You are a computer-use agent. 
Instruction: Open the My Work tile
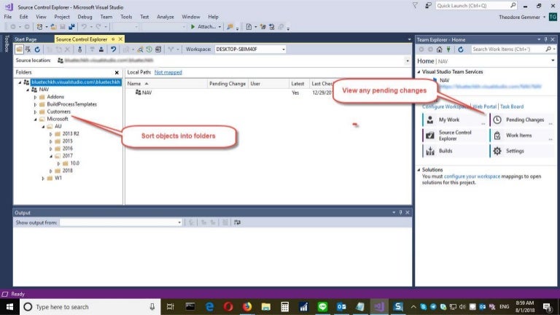pos(448,120)
